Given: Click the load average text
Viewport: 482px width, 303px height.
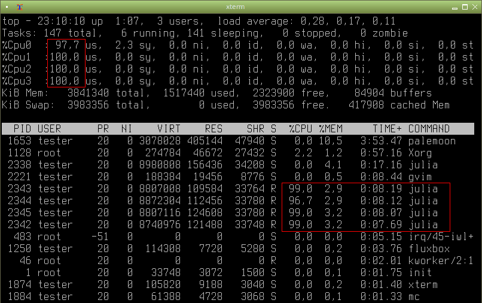Looking at the screenshot, I should click(306, 21).
